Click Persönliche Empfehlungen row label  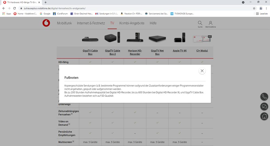67,134
